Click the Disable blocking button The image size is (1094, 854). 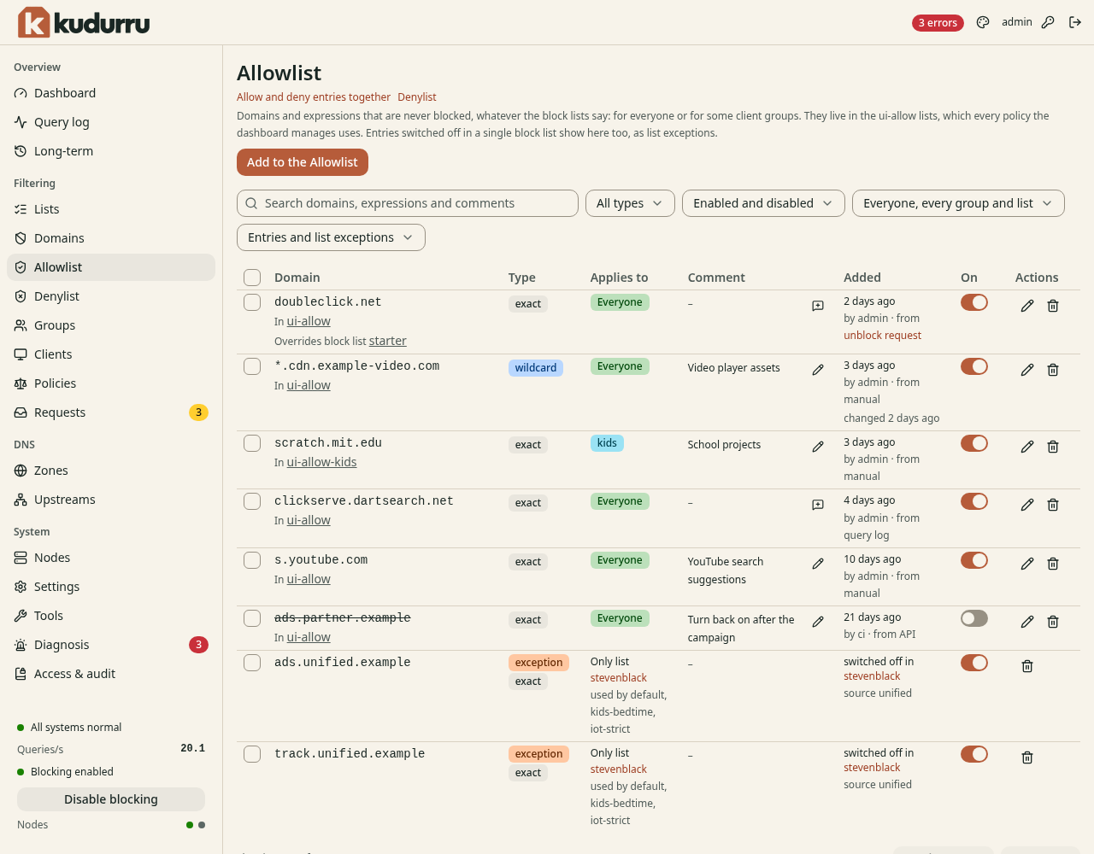tap(111, 799)
